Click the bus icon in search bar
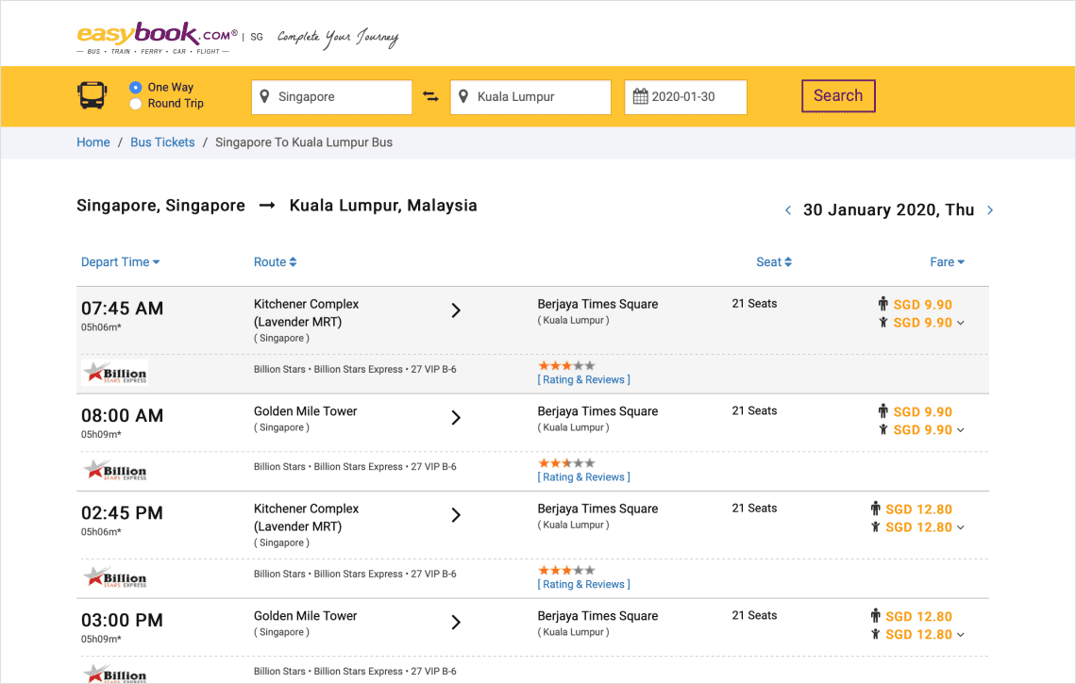The height and width of the screenshot is (684, 1076). 92,95
